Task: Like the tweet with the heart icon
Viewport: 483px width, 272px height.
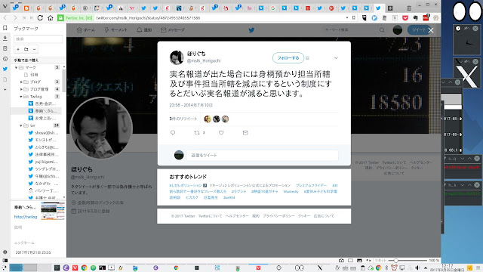Action: [221, 133]
